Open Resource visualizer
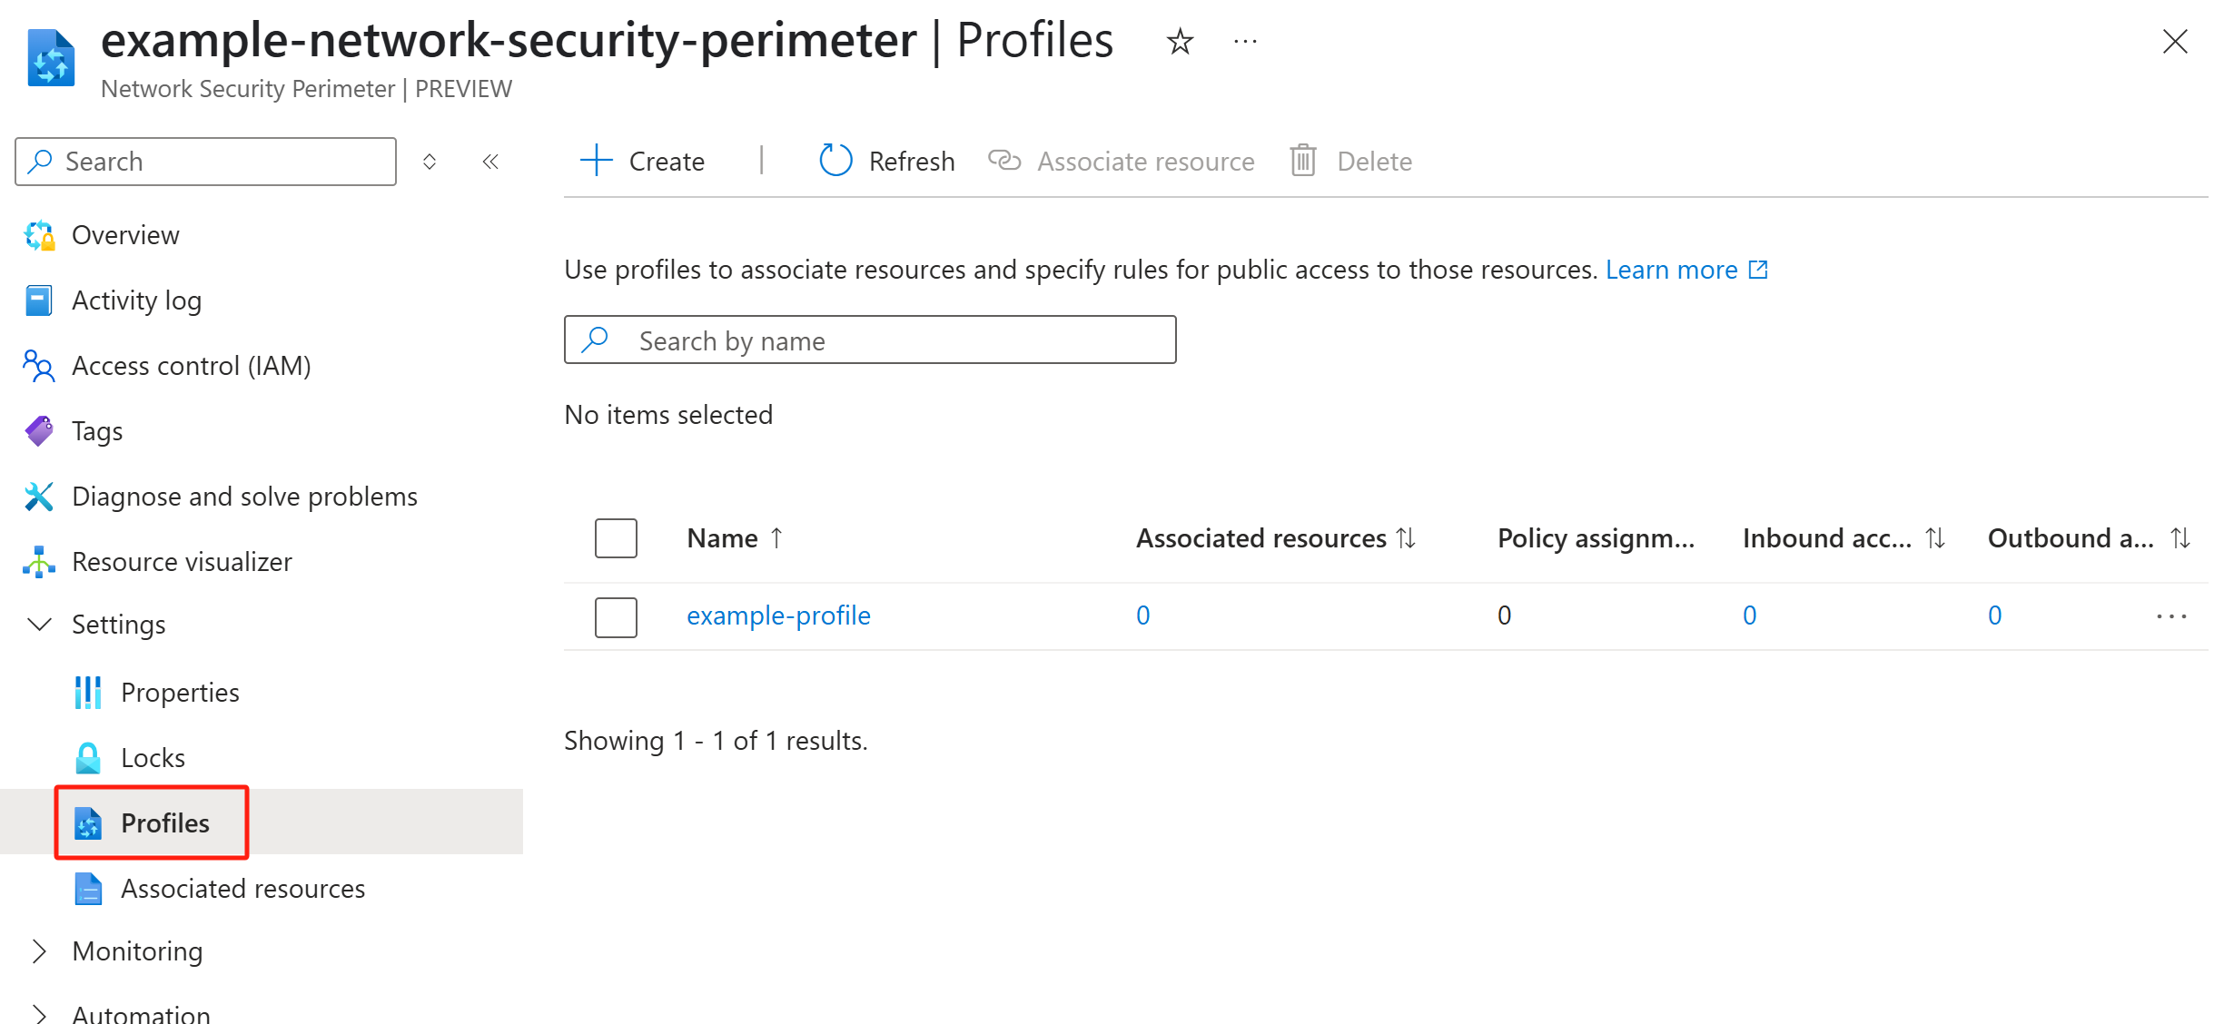2234x1024 pixels. [182, 562]
